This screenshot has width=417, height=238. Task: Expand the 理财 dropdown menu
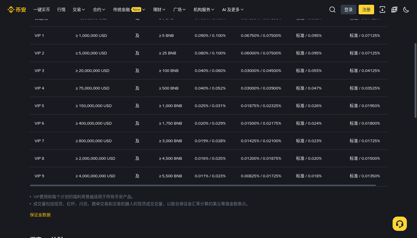tap(159, 10)
